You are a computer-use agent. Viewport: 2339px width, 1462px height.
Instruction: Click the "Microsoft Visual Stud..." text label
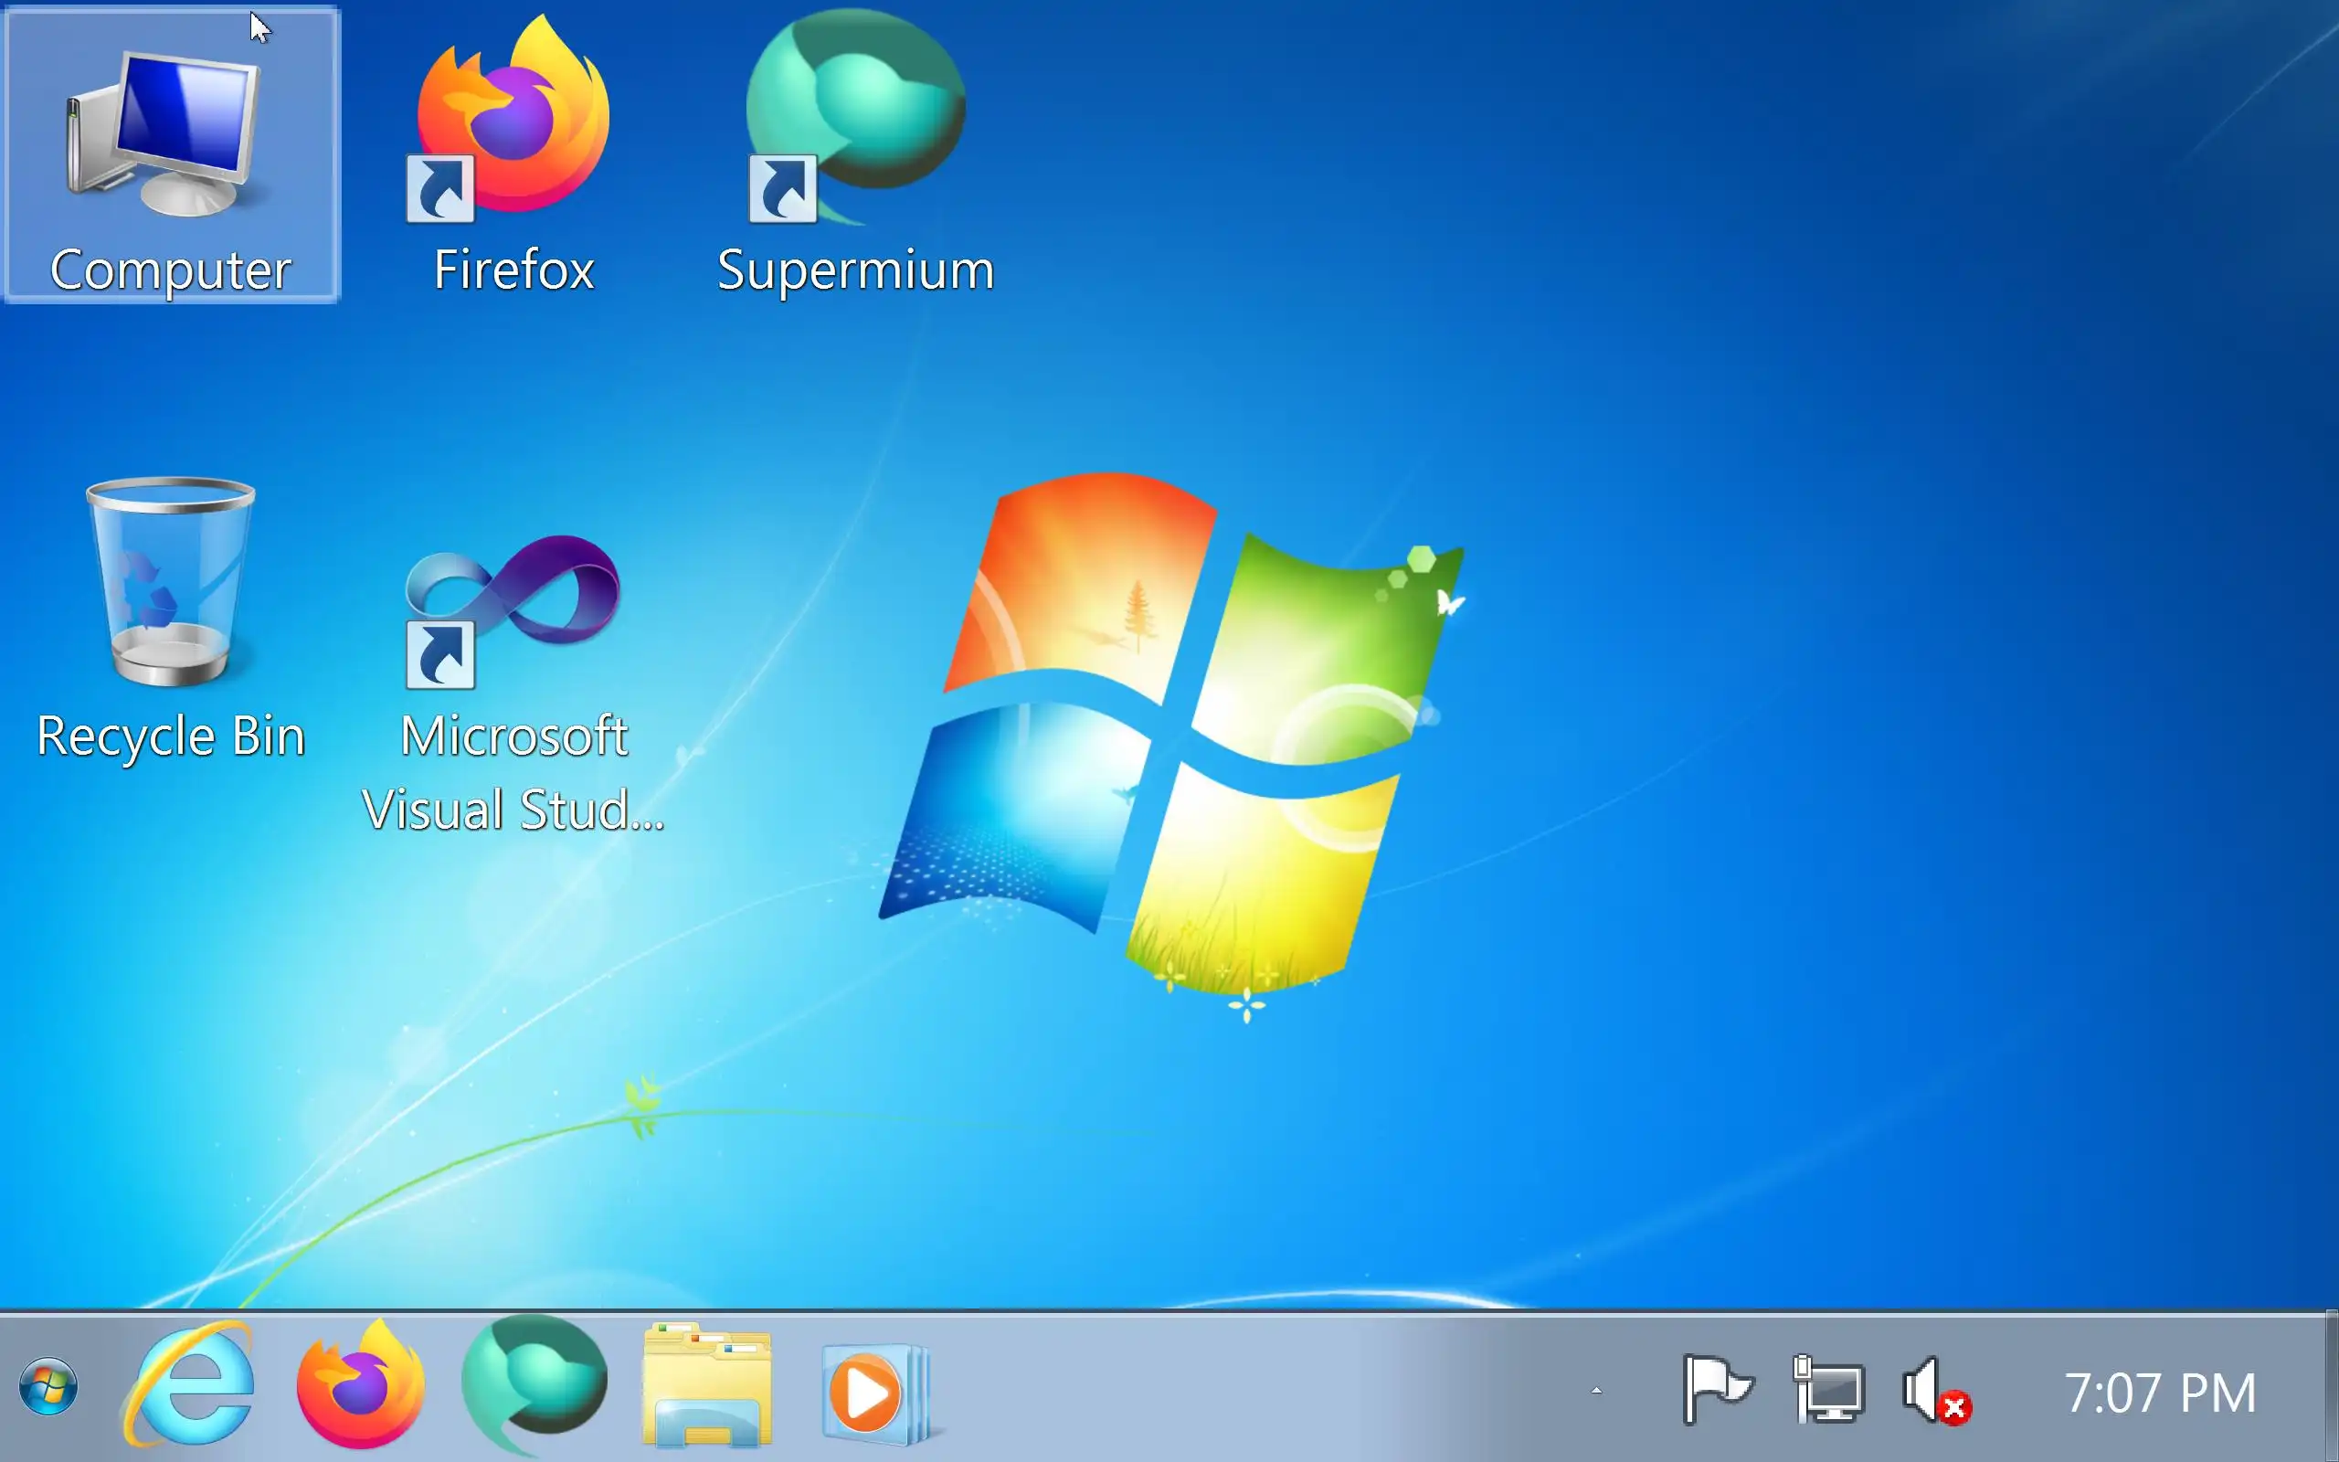[513, 774]
